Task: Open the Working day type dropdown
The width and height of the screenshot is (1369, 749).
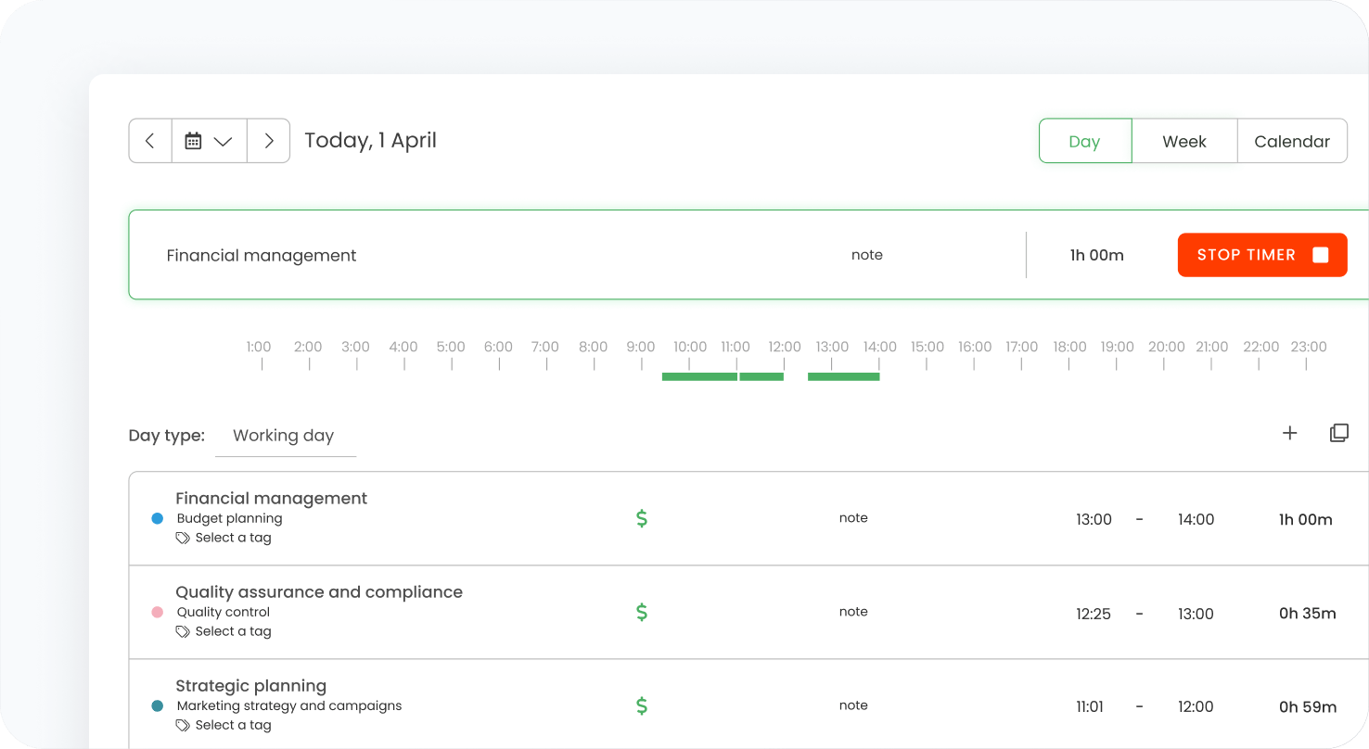Action: pos(285,436)
